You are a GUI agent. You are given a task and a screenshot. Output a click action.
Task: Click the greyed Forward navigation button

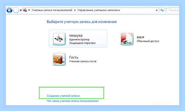[x=16, y=10]
